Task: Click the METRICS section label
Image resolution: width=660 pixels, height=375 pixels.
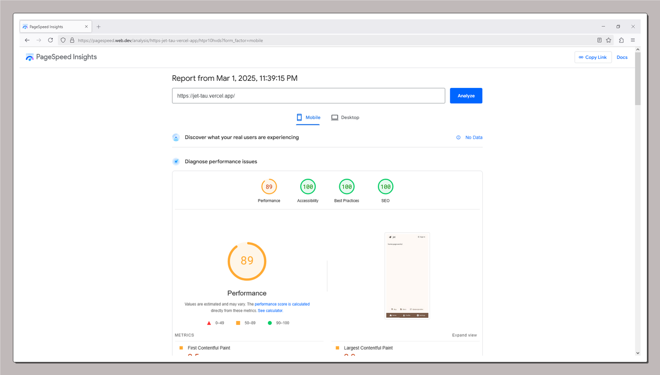Action: [x=184, y=335]
